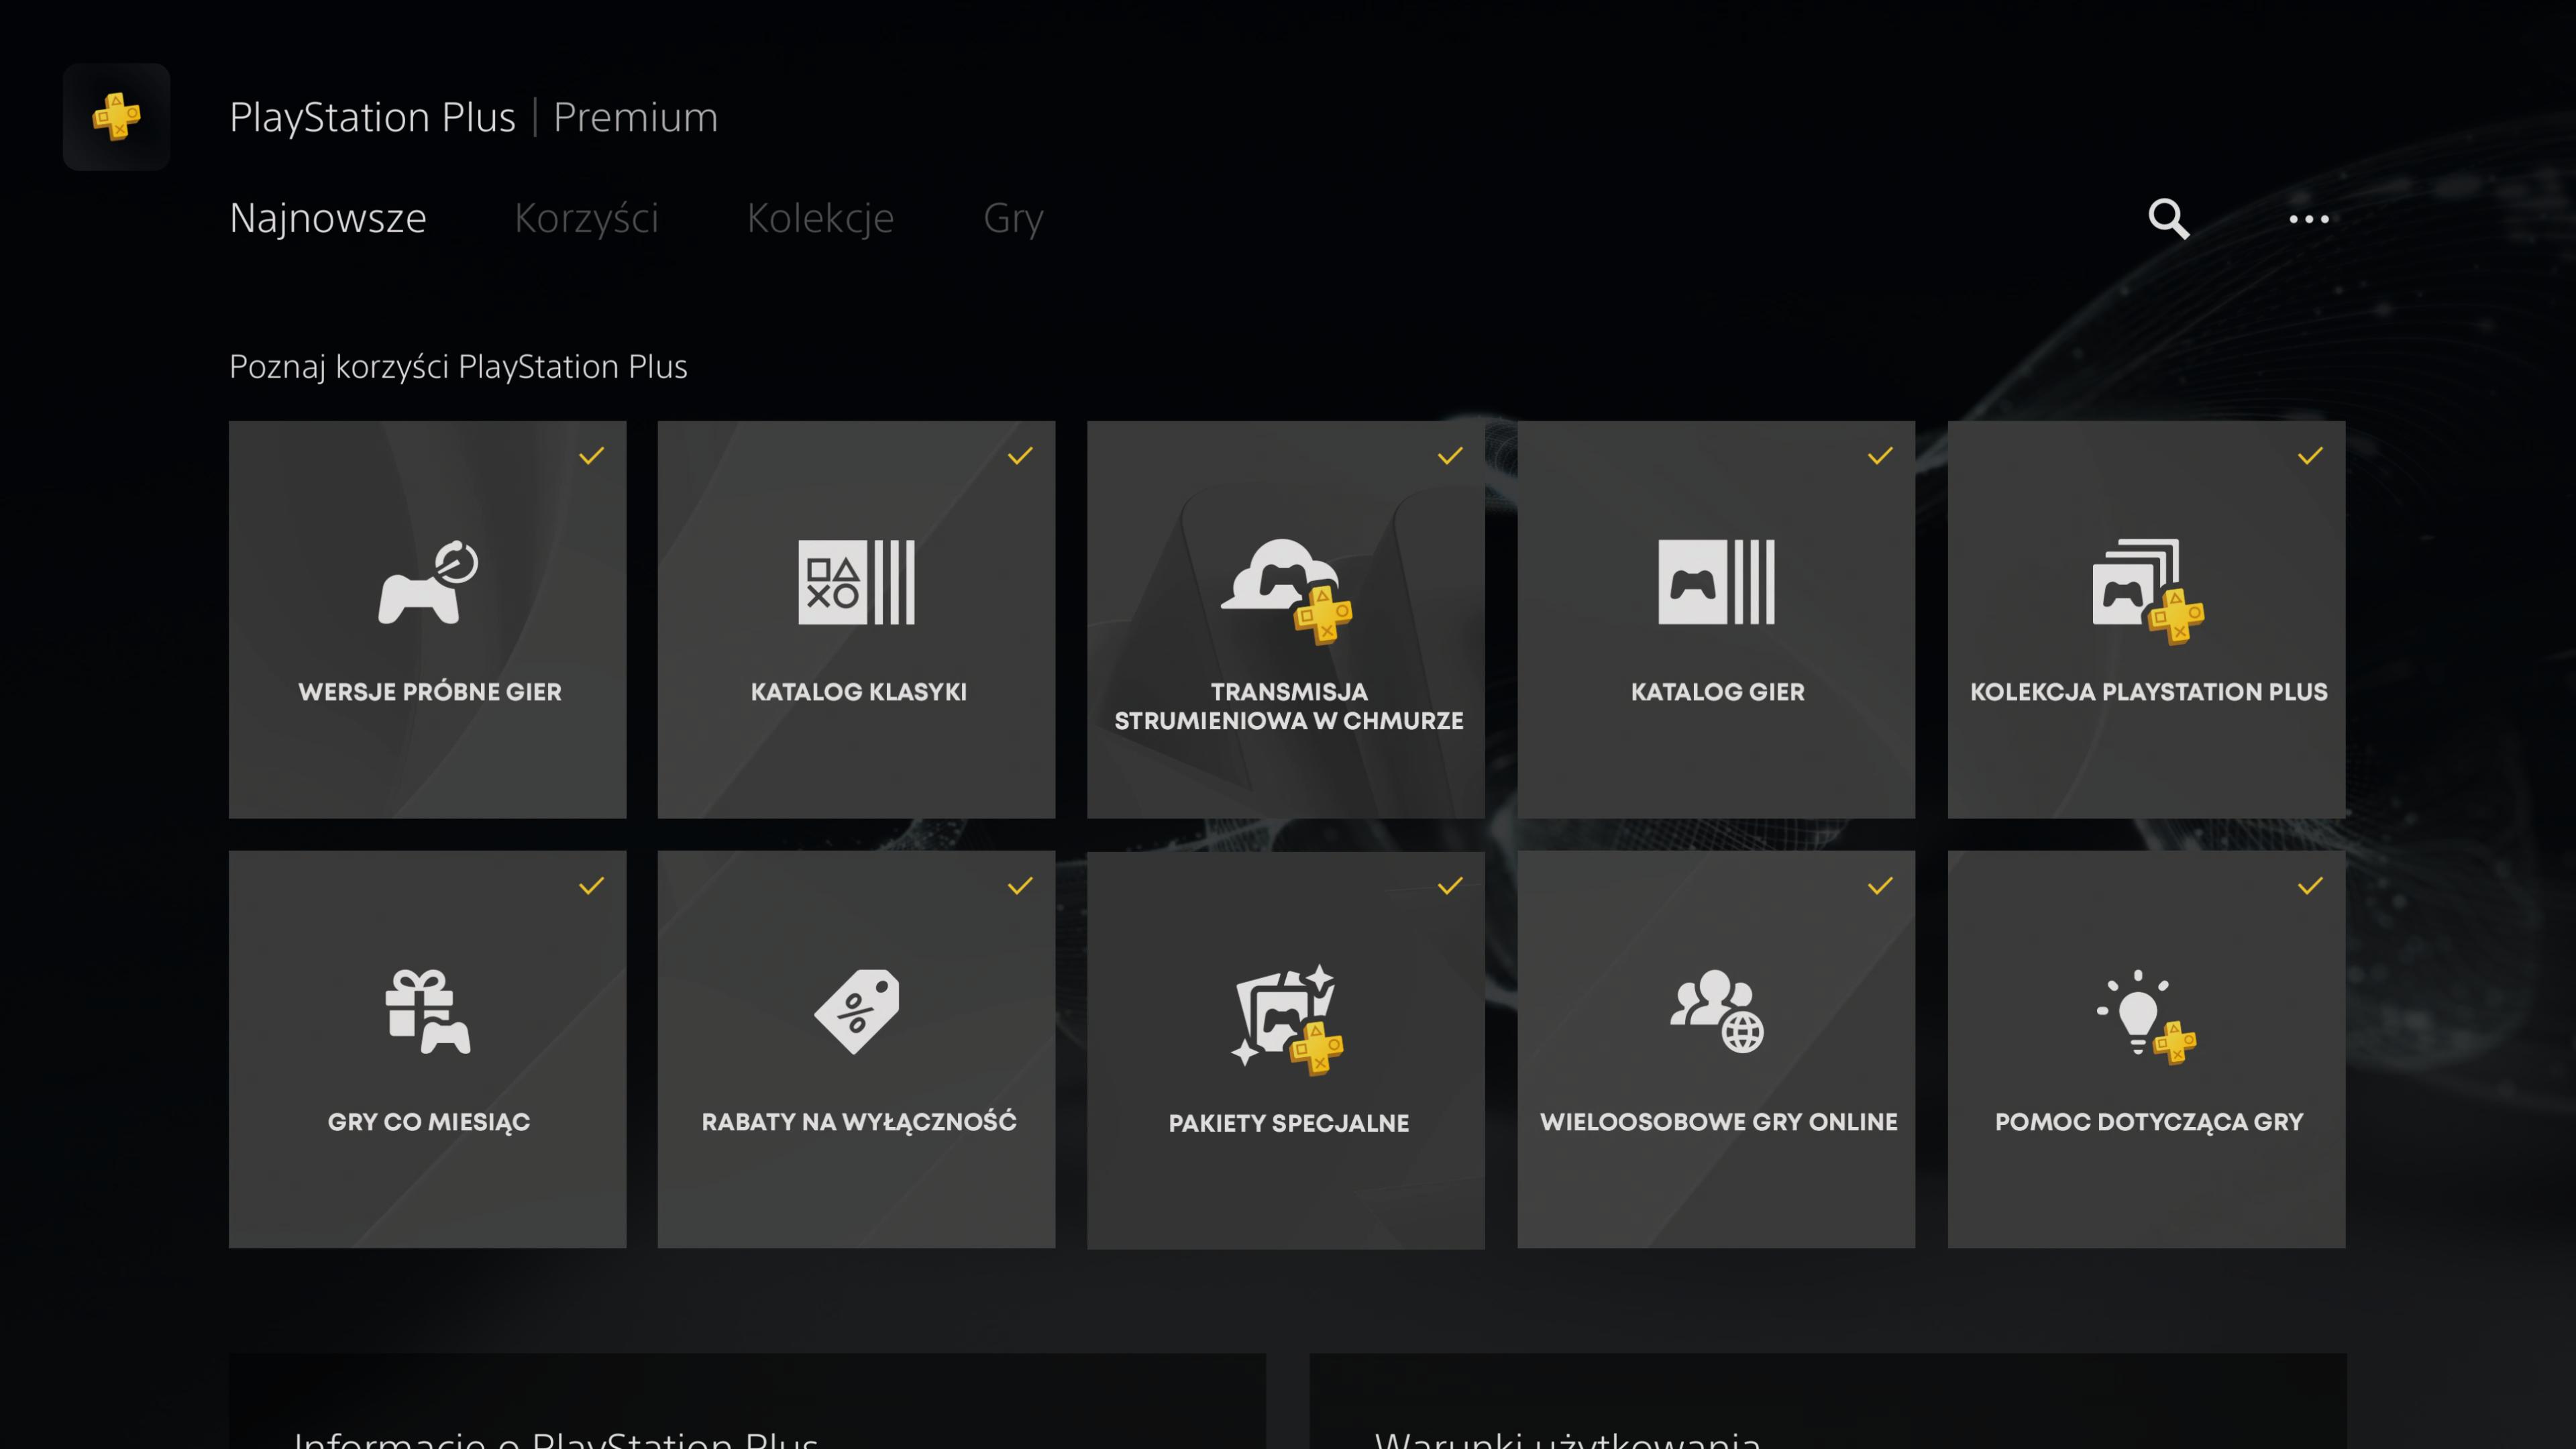Image resolution: width=2576 pixels, height=1449 pixels.
Task: Switch to the Najnowsze tab
Action: (x=328, y=218)
